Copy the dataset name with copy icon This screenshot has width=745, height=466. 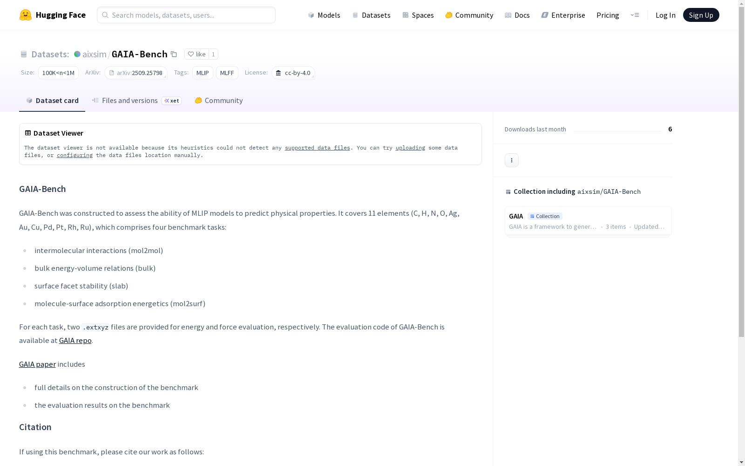pos(174,54)
